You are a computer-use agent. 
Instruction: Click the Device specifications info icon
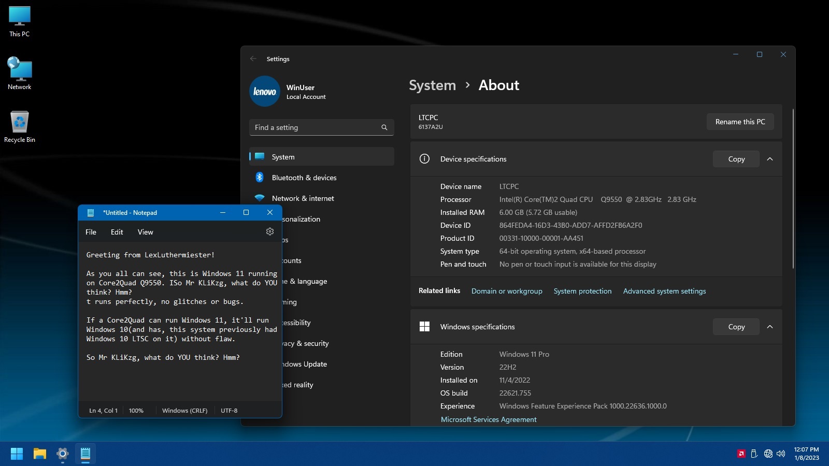[x=424, y=158]
